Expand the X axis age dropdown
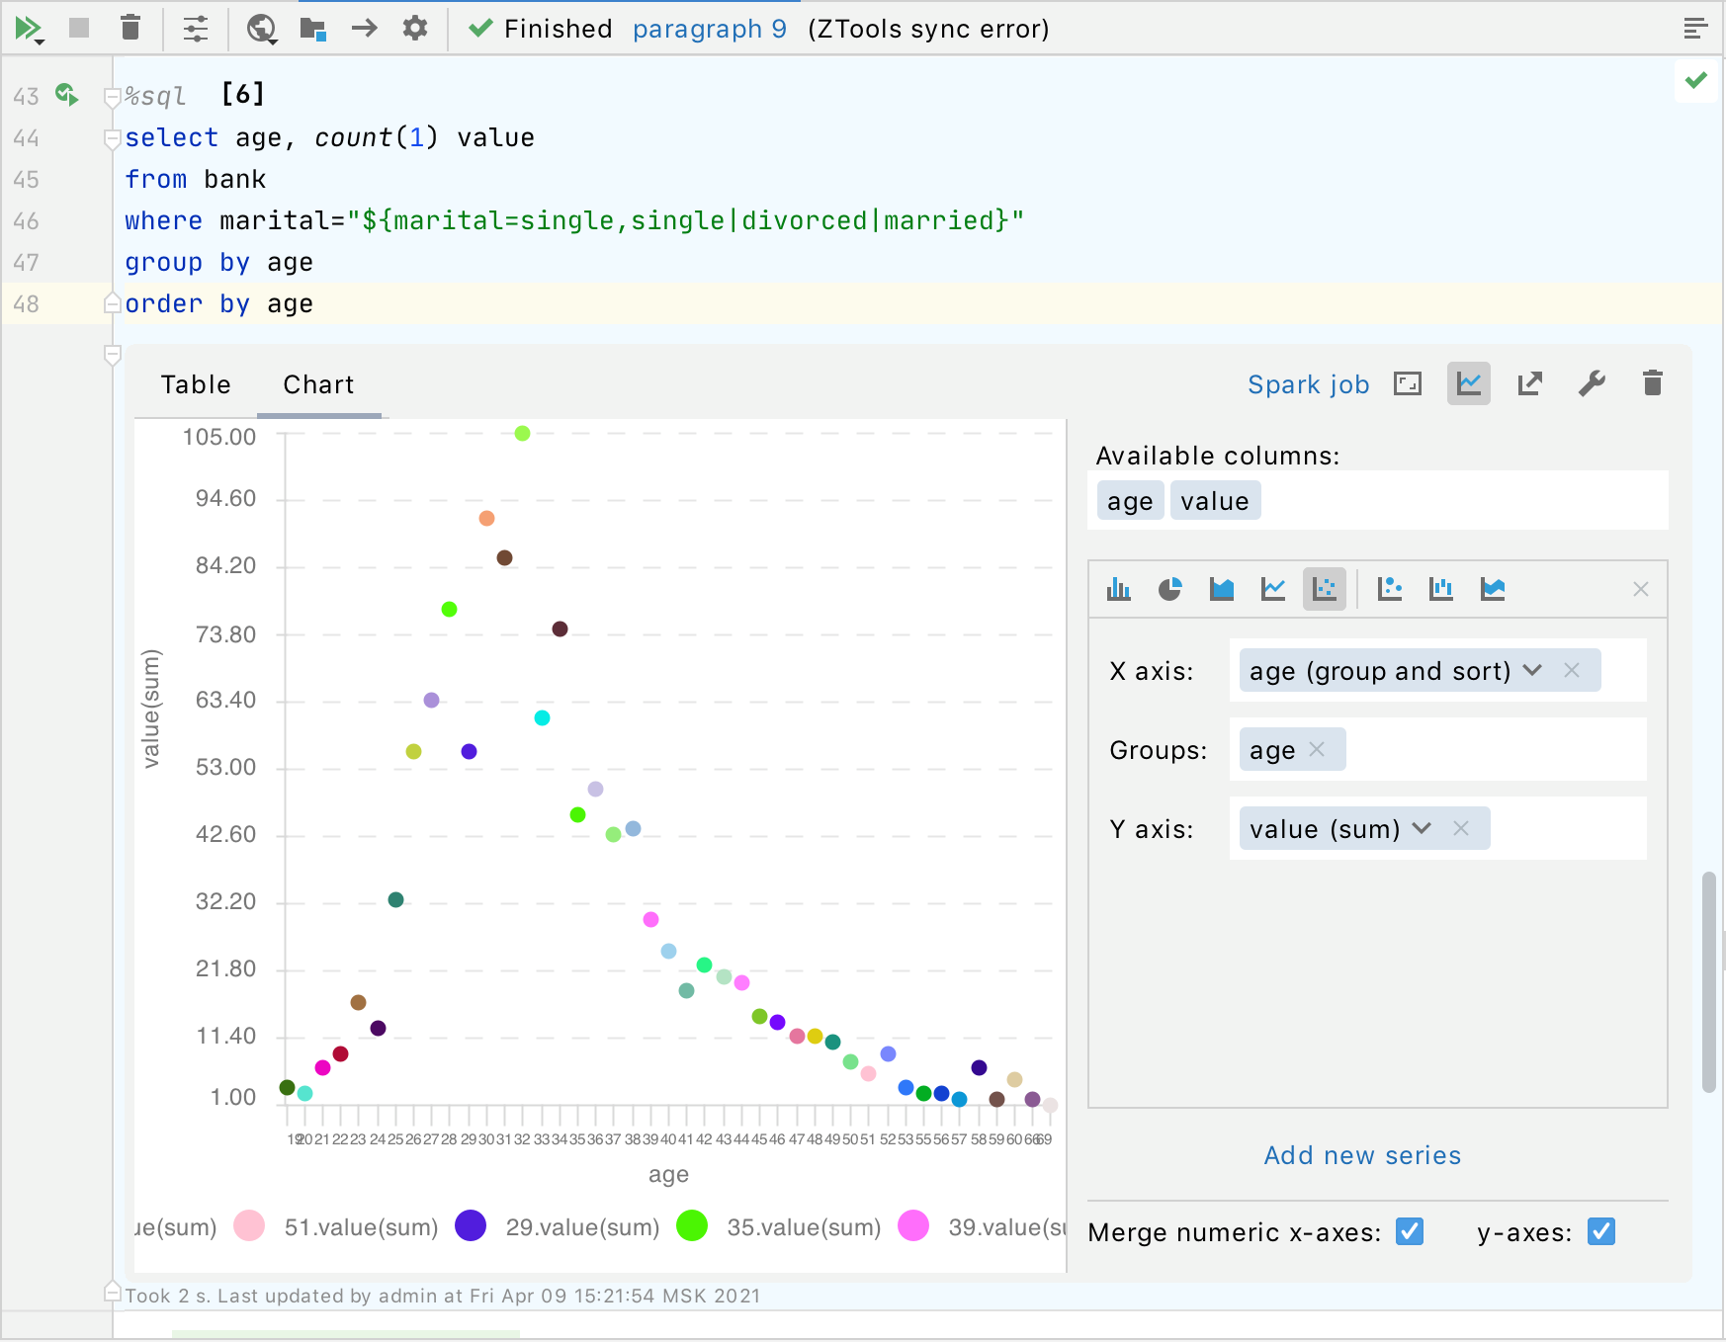Screen dimensions: 1726x1342 click(x=1532, y=670)
